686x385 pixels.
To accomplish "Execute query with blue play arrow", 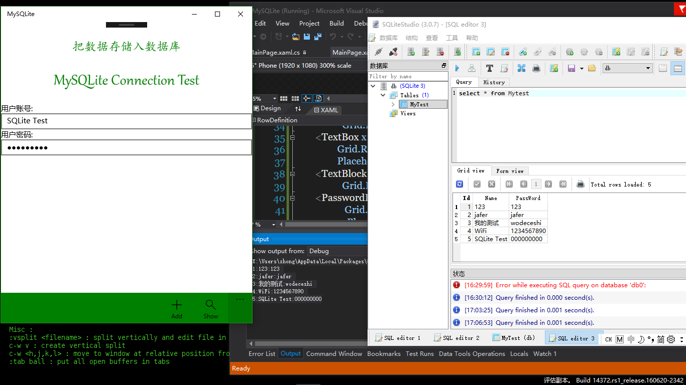I will [x=457, y=68].
